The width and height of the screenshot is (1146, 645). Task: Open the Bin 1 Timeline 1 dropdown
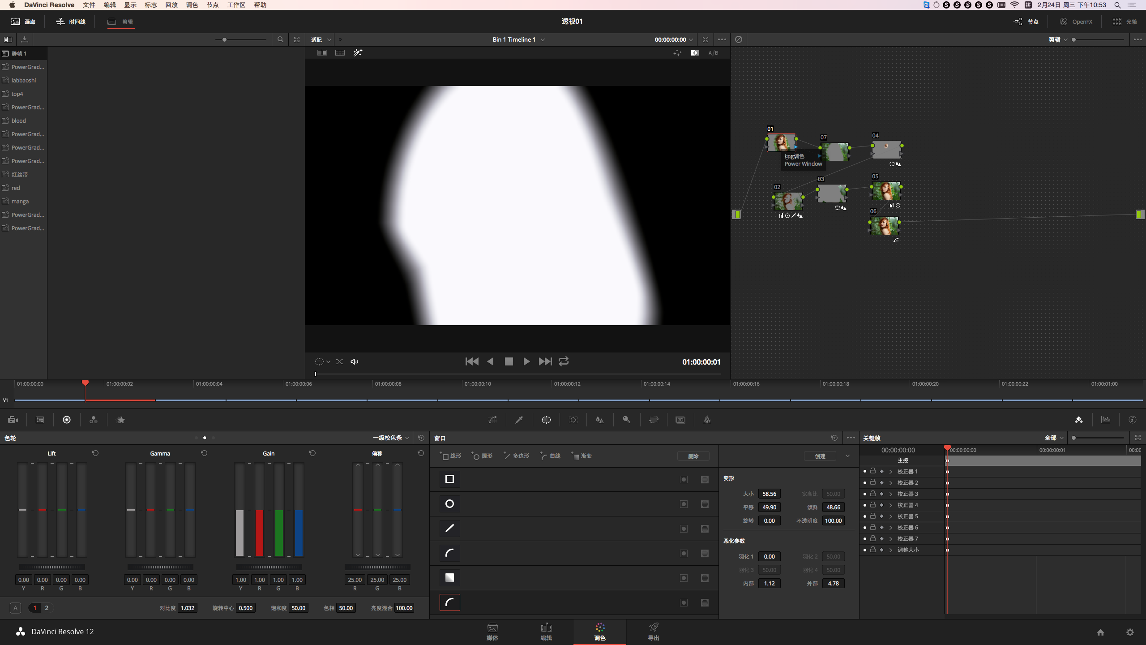pyautogui.click(x=518, y=39)
